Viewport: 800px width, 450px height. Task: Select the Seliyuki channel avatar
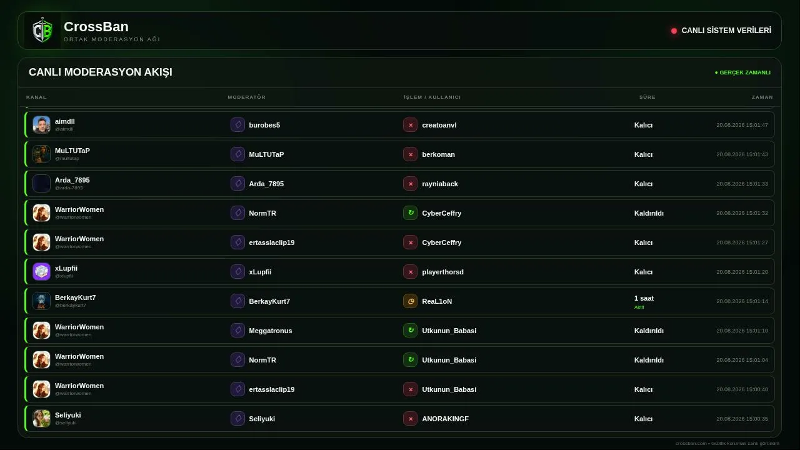(41, 419)
